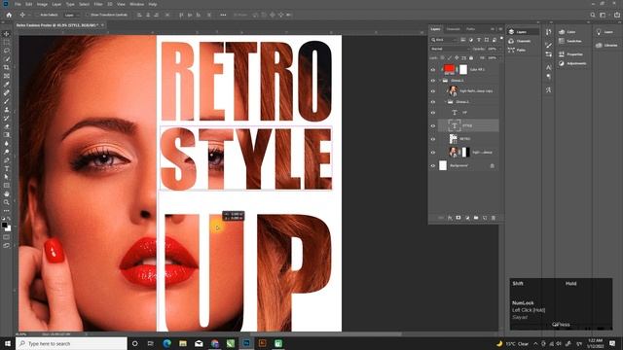This screenshot has width=623, height=350.
Task: Click the lock all padlock icon
Action: [471, 58]
